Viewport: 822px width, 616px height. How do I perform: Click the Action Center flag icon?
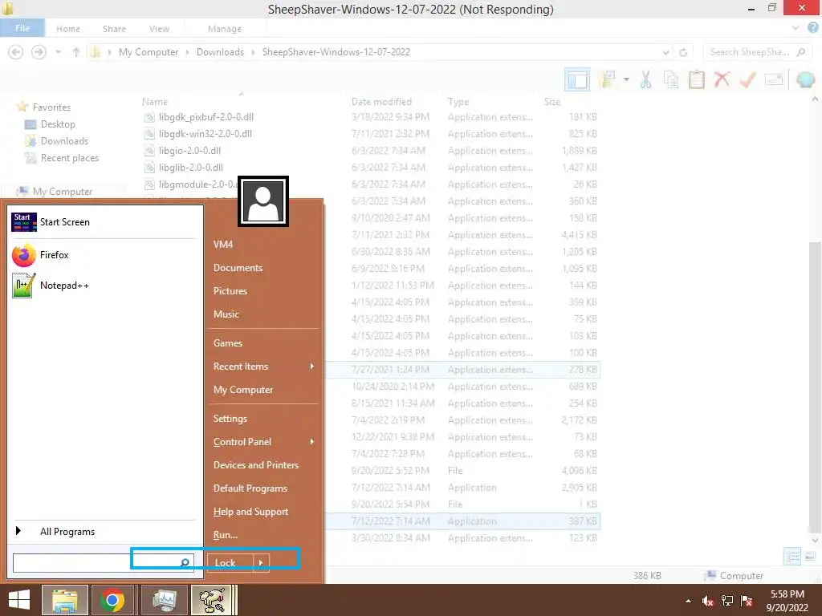click(x=747, y=601)
